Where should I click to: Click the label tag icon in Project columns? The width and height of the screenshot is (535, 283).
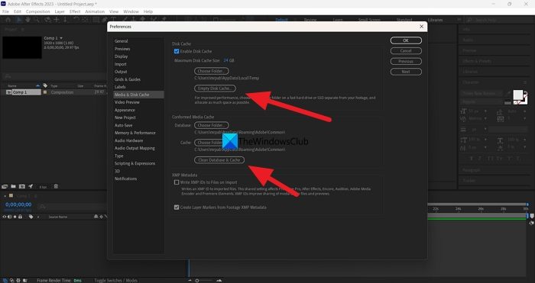[x=45, y=86]
